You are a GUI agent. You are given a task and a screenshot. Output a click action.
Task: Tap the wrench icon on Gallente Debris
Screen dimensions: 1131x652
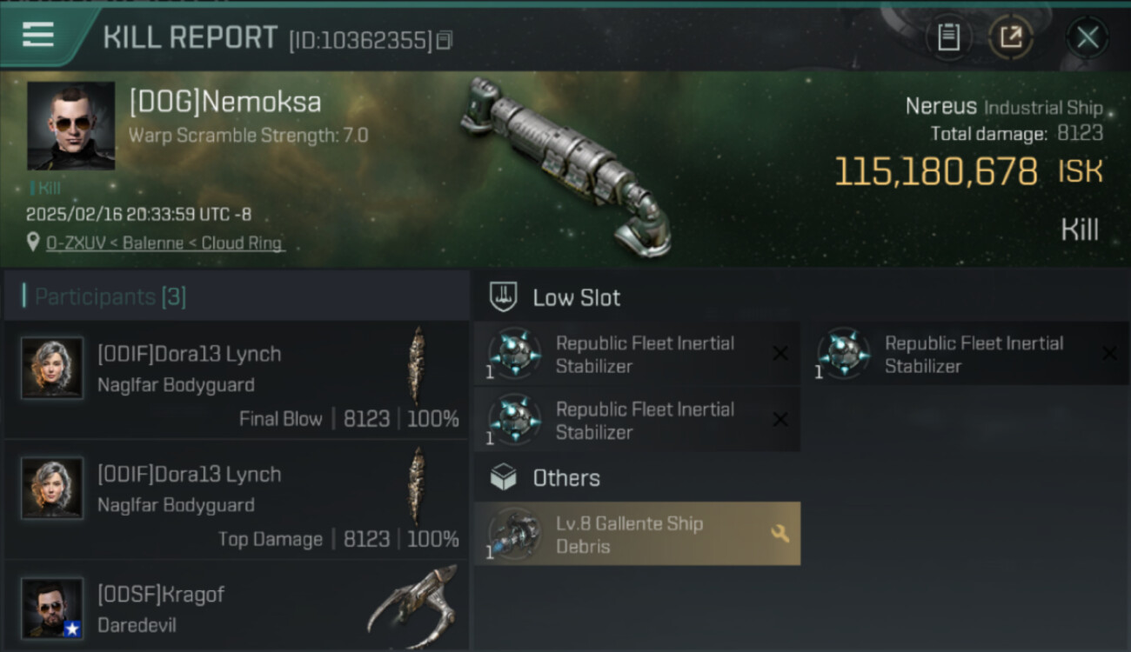(780, 534)
